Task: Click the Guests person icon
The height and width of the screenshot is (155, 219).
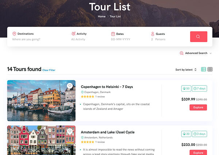Action: tap(153, 34)
